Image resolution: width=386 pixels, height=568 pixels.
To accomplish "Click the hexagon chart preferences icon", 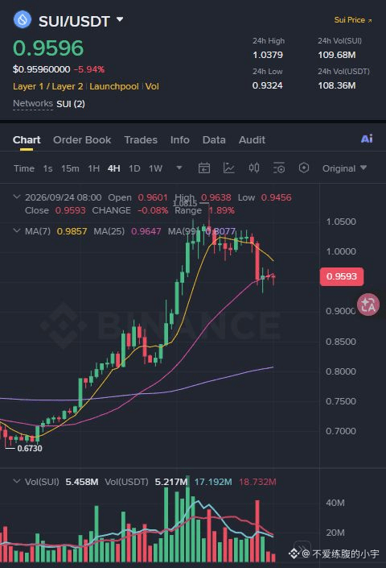I will [304, 168].
